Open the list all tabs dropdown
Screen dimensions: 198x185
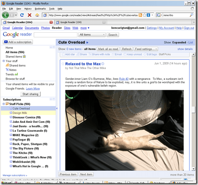click(x=194, y=22)
